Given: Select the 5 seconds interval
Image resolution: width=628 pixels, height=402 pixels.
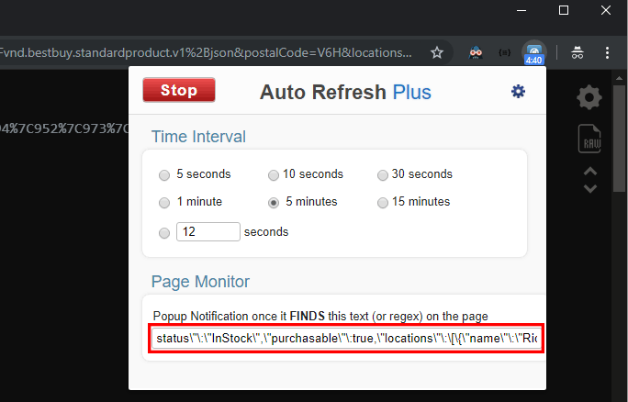Looking at the screenshot, I should 164,175.
